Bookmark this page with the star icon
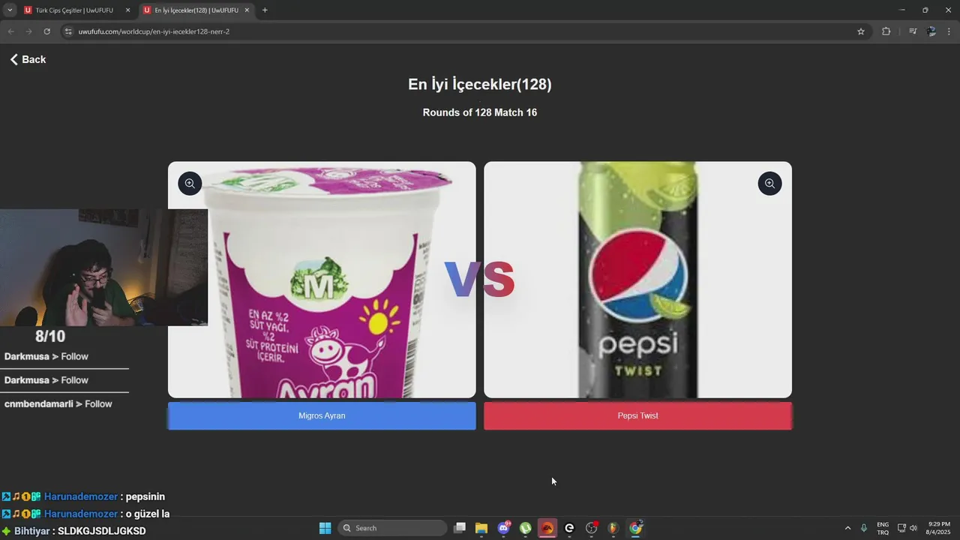This screenshot has height=540, width=960. [x=861, y=31]
